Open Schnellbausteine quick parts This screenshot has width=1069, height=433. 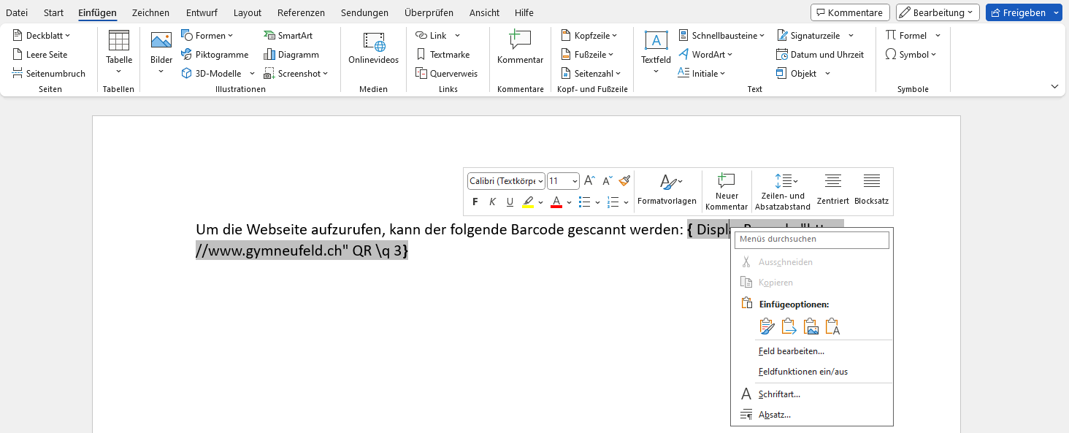[x=721, y=35]
